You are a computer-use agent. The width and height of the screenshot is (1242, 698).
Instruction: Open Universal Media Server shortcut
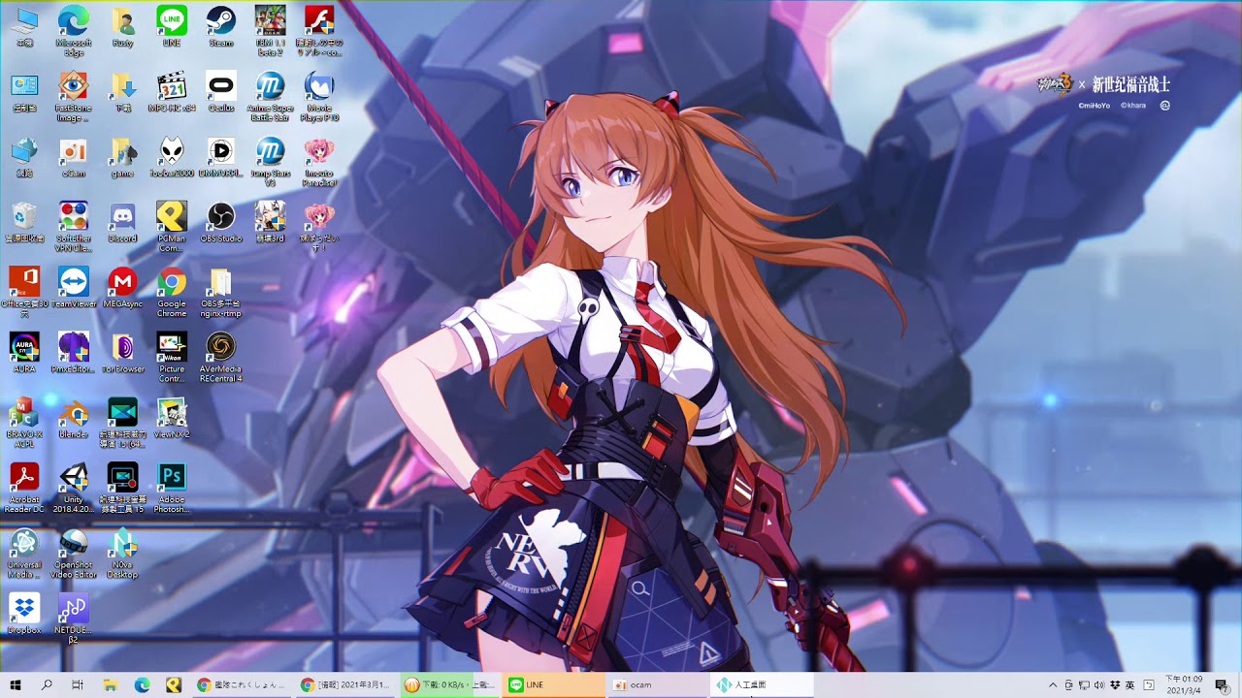point(24,552)
